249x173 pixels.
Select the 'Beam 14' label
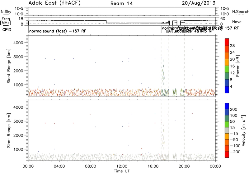pyautogui.click(x=121, y=3)
